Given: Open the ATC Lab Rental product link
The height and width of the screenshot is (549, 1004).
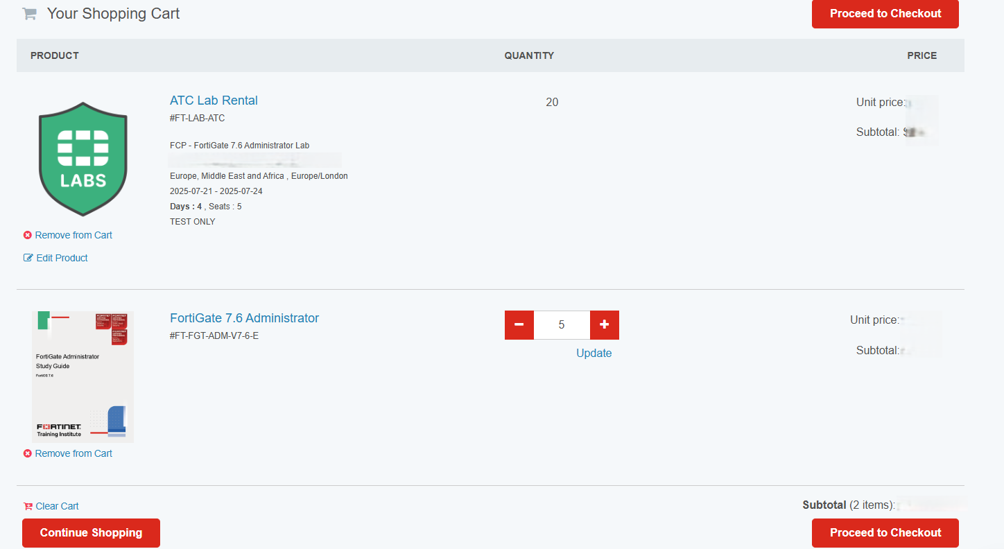Looking at the screenshot, I should tap(214, 101).
